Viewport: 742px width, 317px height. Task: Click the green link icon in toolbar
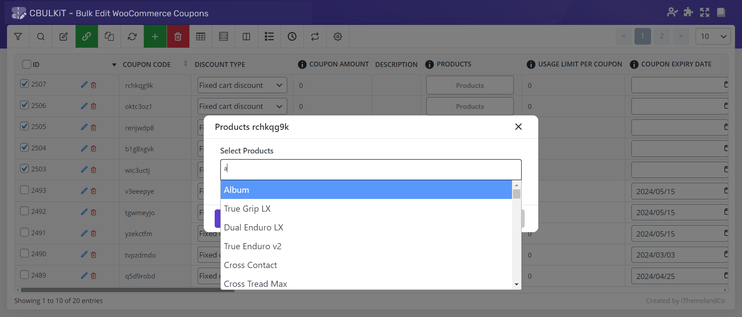[x=87, y=37]
